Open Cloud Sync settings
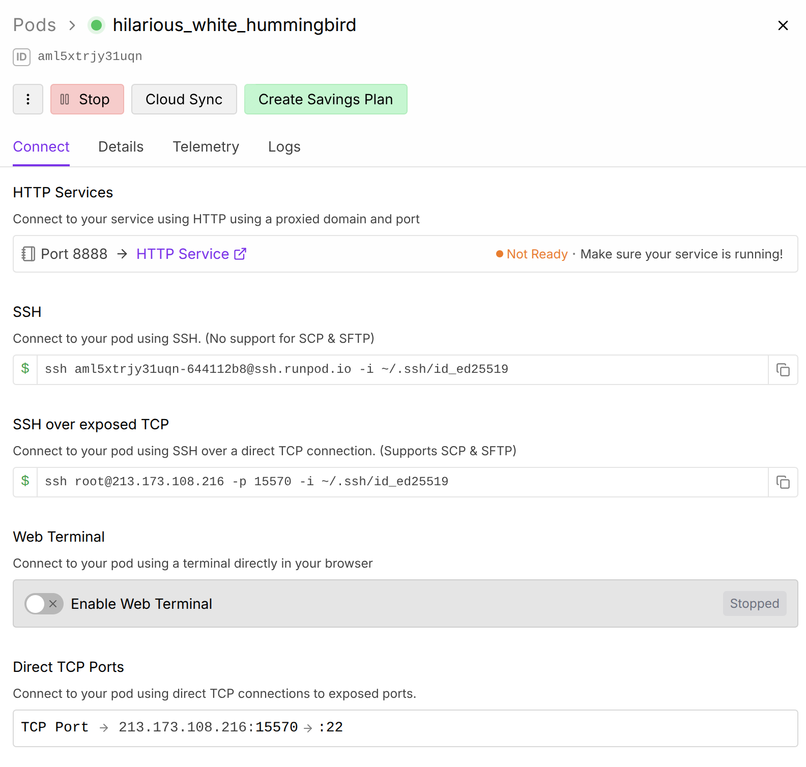Viewport: 806px width, 767px height. coord(184,99)
